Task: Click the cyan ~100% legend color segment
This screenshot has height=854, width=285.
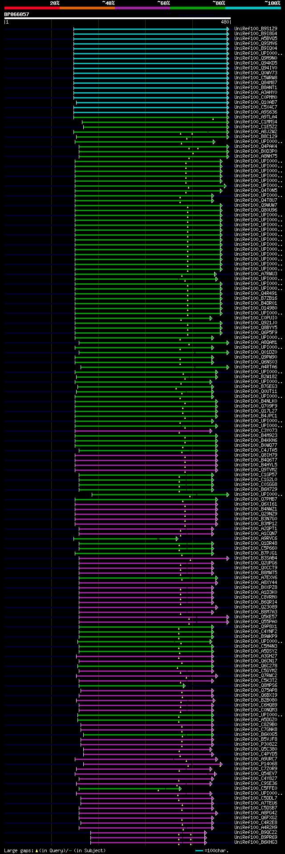Action: [253, 8]
